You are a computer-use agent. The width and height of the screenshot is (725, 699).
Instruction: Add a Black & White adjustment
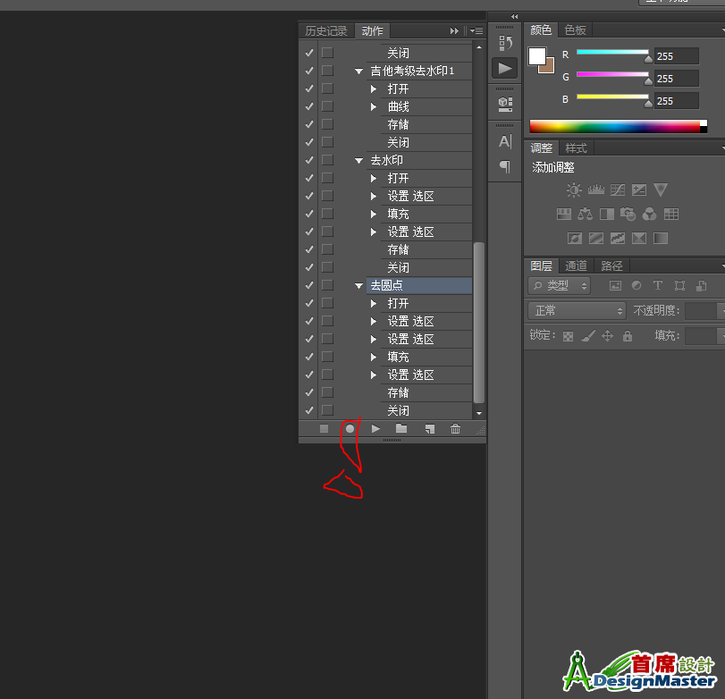pyautogui.click(x=607, y=214)
